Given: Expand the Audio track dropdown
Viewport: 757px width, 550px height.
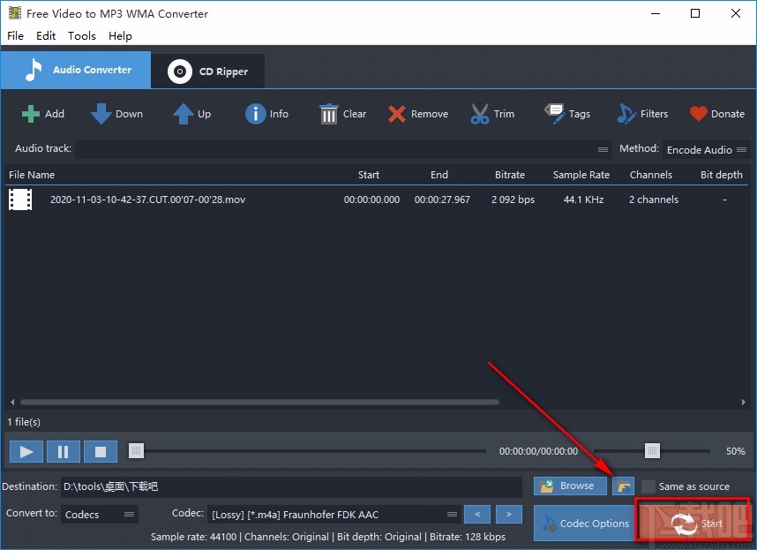Looking at the screenshot, I should point(603,149).
